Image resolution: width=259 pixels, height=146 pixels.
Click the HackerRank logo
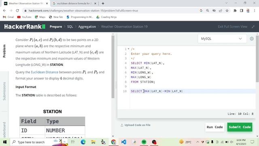[x=25, y=26]
